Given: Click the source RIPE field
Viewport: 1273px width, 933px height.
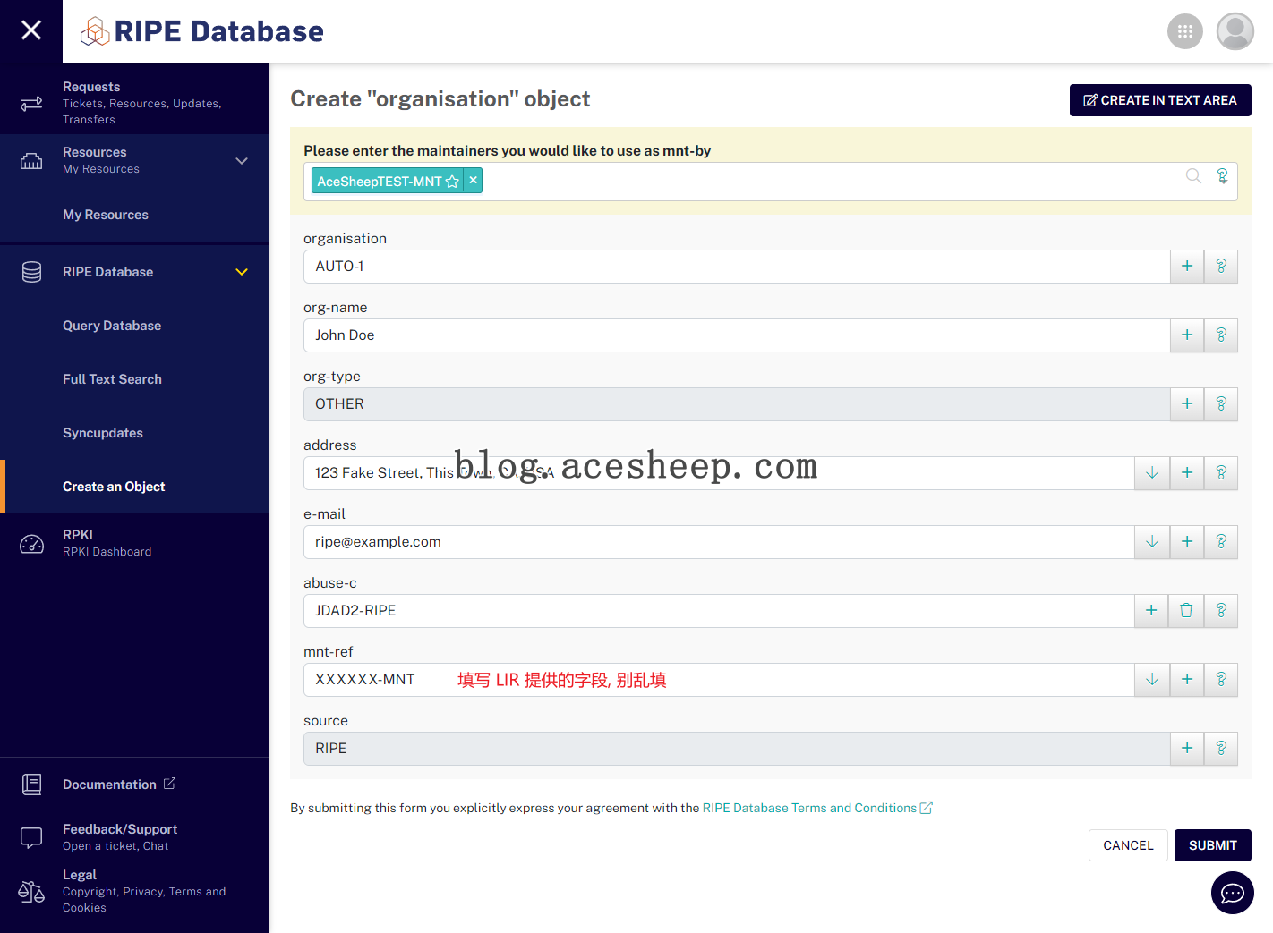Looking at the screenshot, I should point(737,749).
